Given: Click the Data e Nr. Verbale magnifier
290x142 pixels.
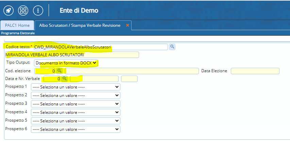Looking at the screenshot, I should (64, 79).
